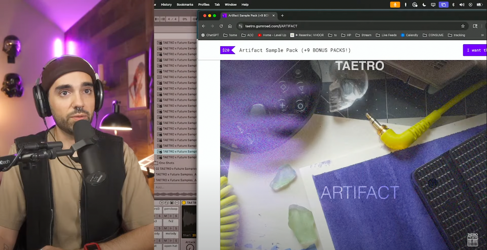Open the Home - Level Up bookmark

[x=272, y=35]
